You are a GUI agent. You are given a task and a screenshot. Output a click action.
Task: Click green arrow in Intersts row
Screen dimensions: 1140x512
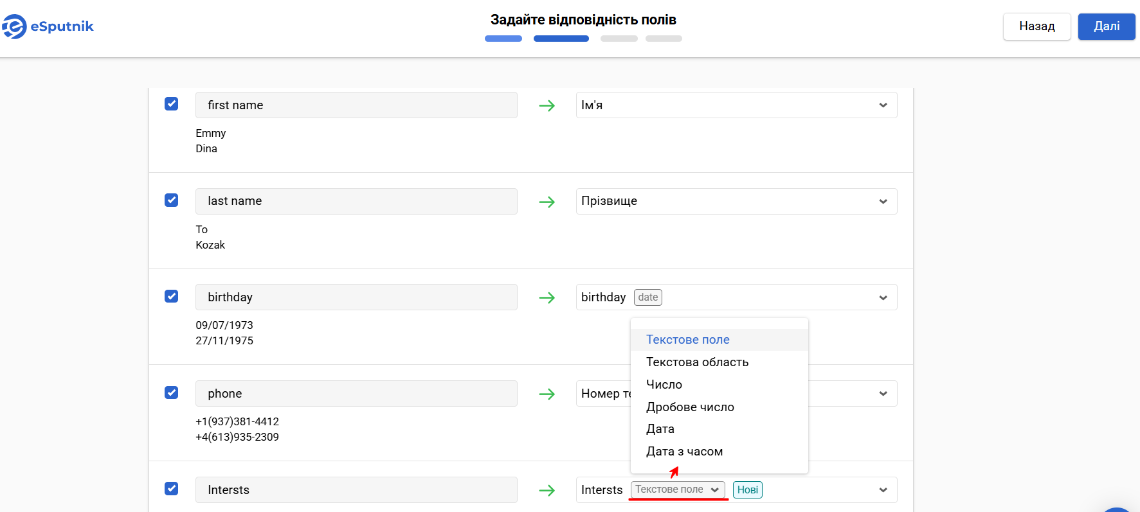click(547, 490)
